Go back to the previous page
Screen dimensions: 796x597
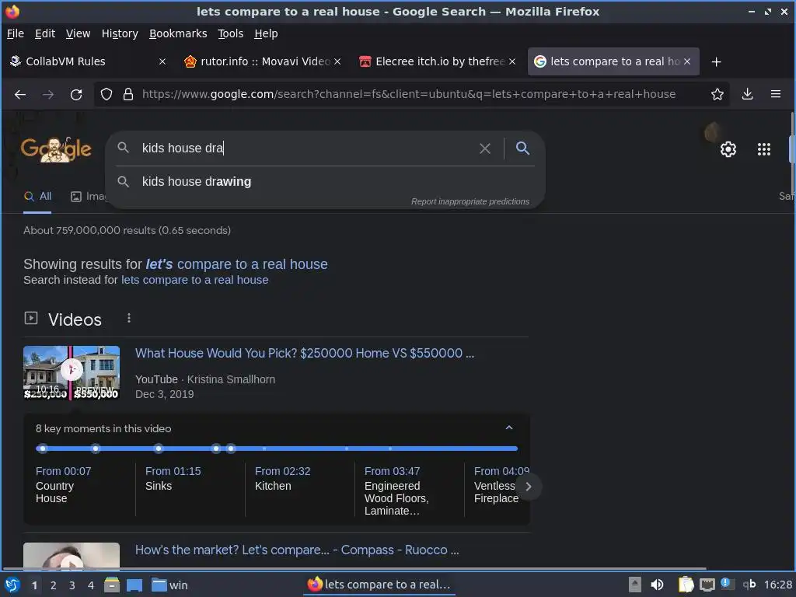point(20,94)
